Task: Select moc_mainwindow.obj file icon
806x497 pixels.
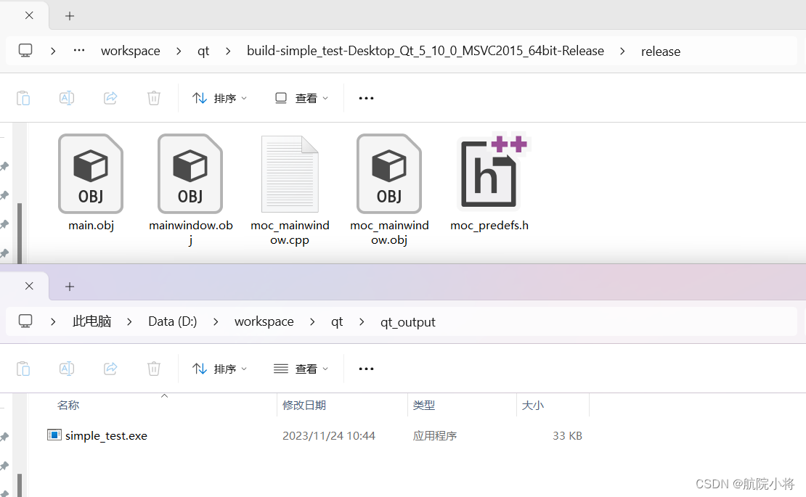Action: [389, 173]
